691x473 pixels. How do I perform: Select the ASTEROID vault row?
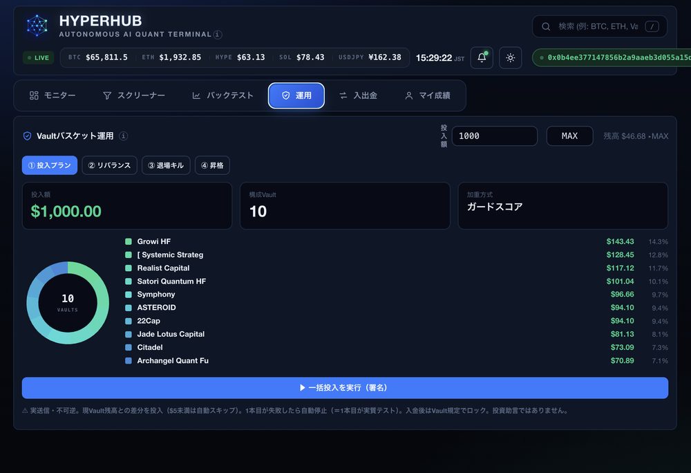(x=397, y=308)
